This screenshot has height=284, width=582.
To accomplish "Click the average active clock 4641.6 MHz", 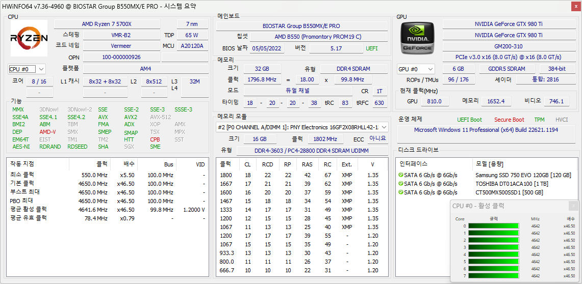I will tap(93, 210).
